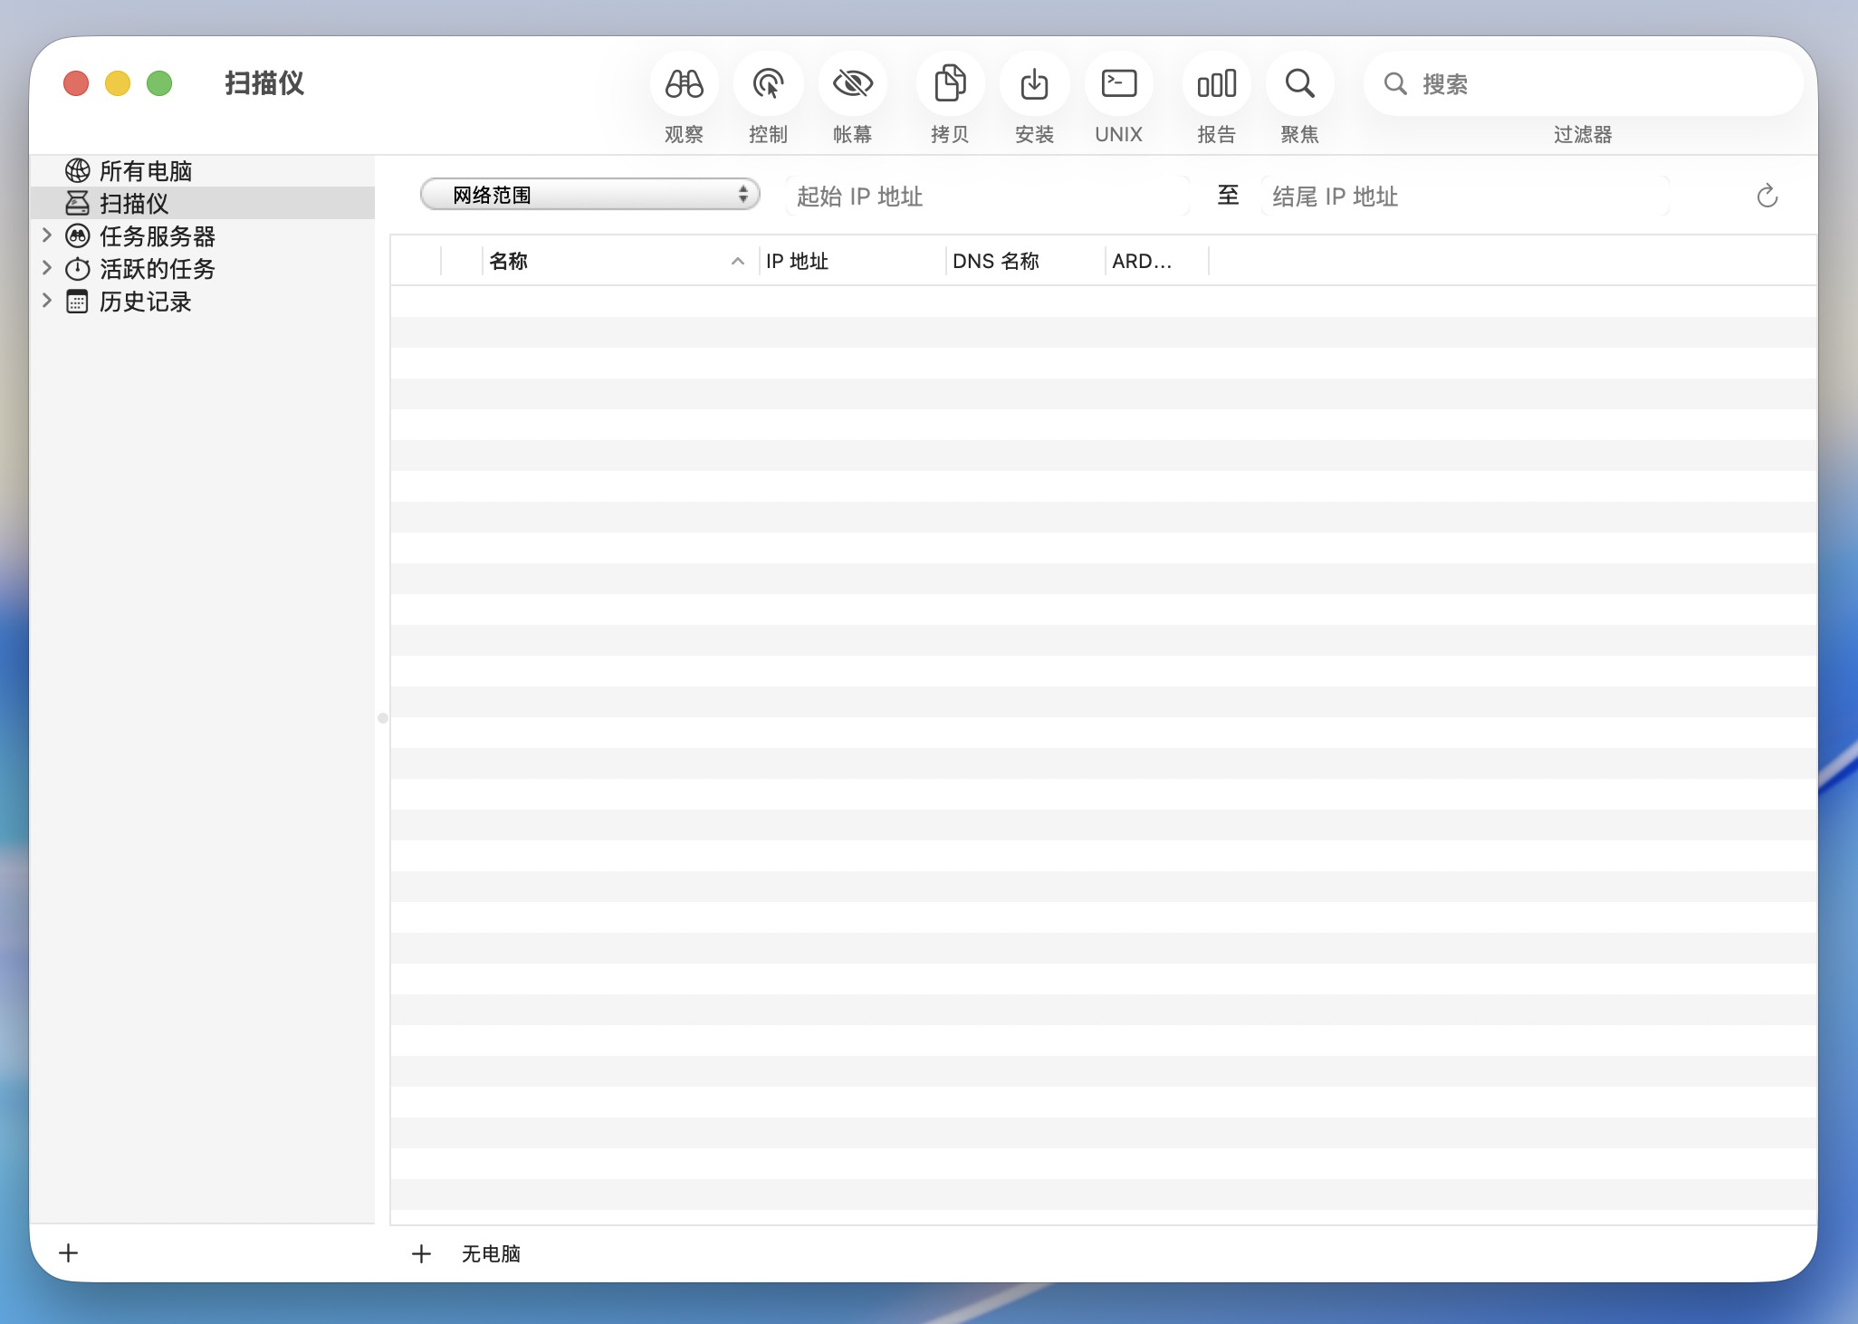The width and height of the screenshot is (1858, 1324).
Task: Click the Control (控制) toolbar icon
Action: tap(768, 84)
